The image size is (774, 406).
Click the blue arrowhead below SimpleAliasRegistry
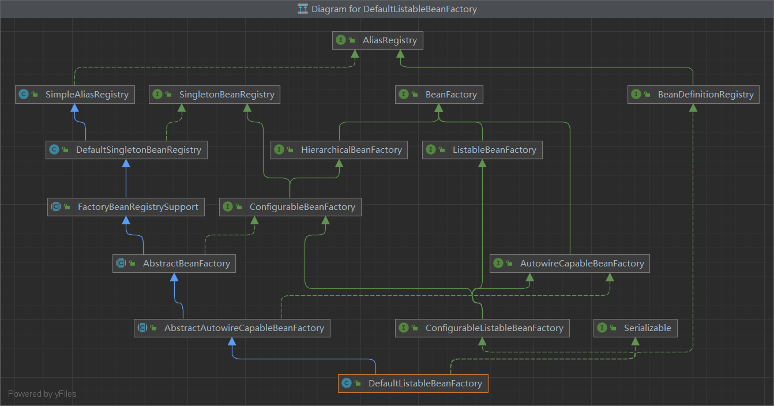coord(74,109)
